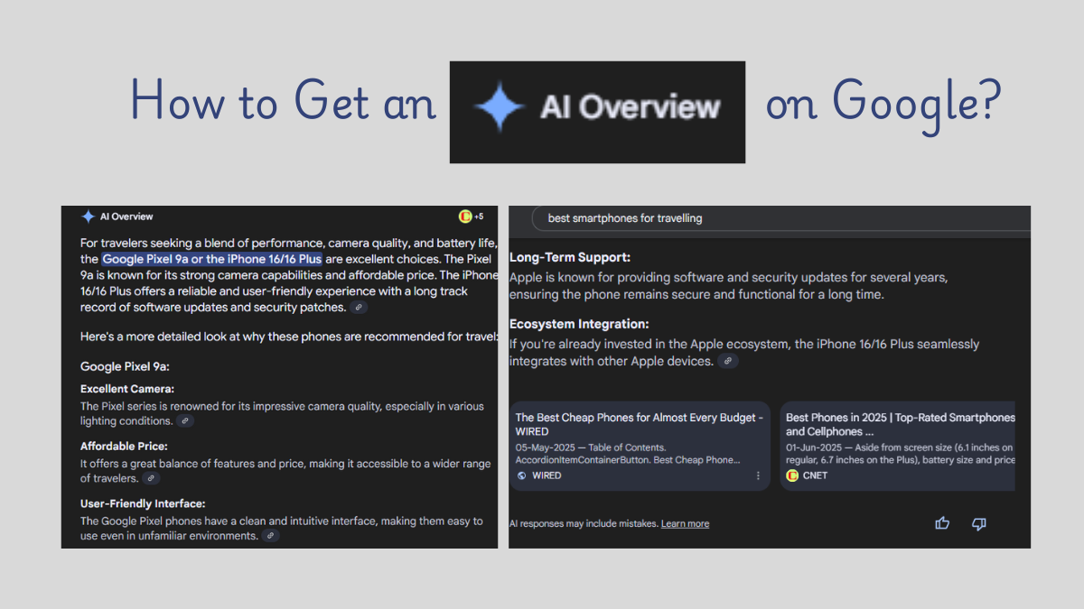Click the 'Long-Term Support:' heading

click(x=570, y=258)
